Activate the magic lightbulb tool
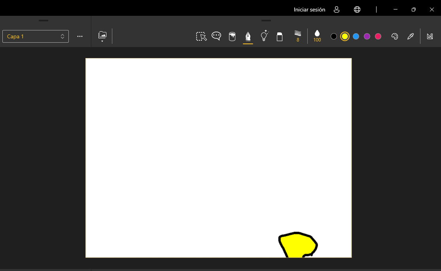 [x=264, y=36]
